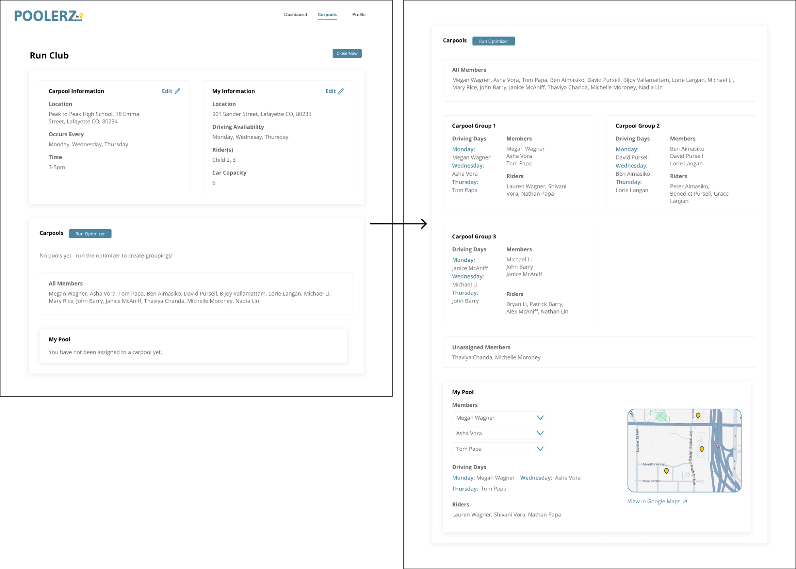The width and height of the screenshot is (796, 569).
Task: Select the Carpools nav tab
Action: [x=327, y=15]
